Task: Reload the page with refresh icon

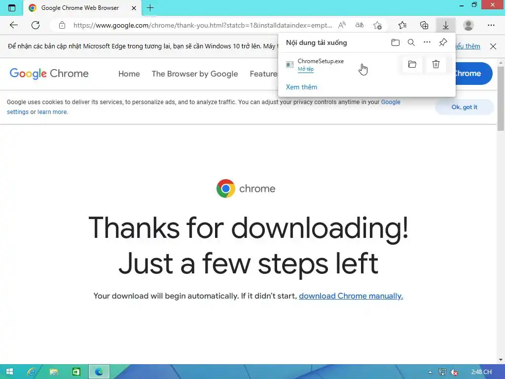Action: point(36,25)
